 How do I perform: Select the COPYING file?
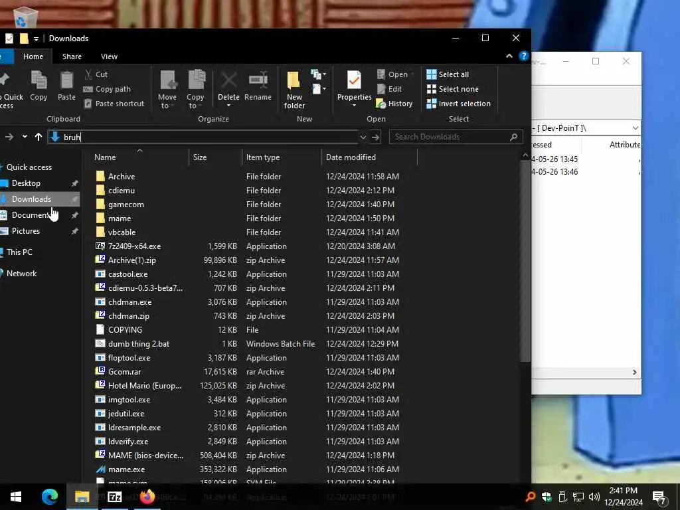(125, 330)
